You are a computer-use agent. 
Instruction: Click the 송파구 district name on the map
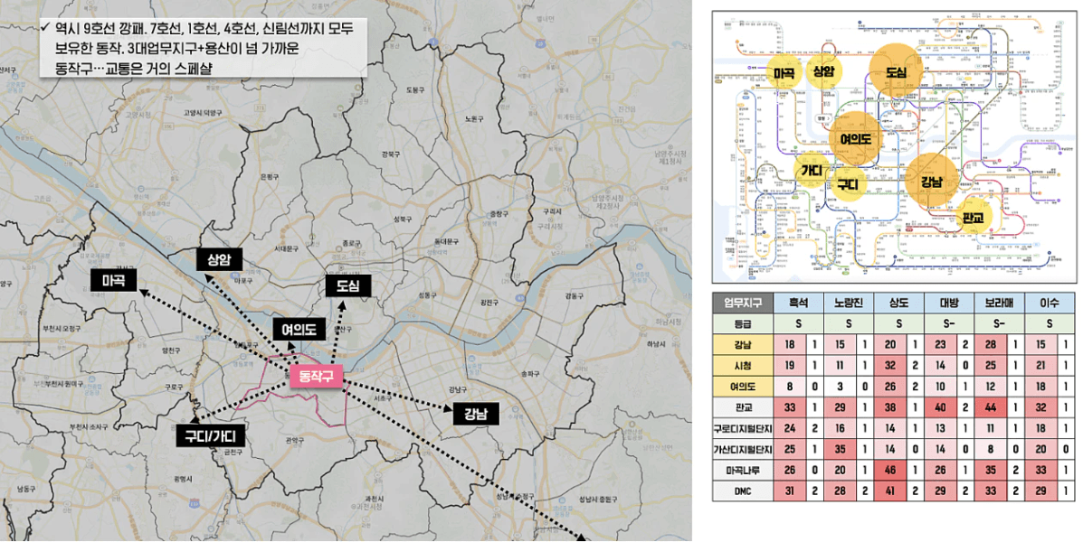529,373
